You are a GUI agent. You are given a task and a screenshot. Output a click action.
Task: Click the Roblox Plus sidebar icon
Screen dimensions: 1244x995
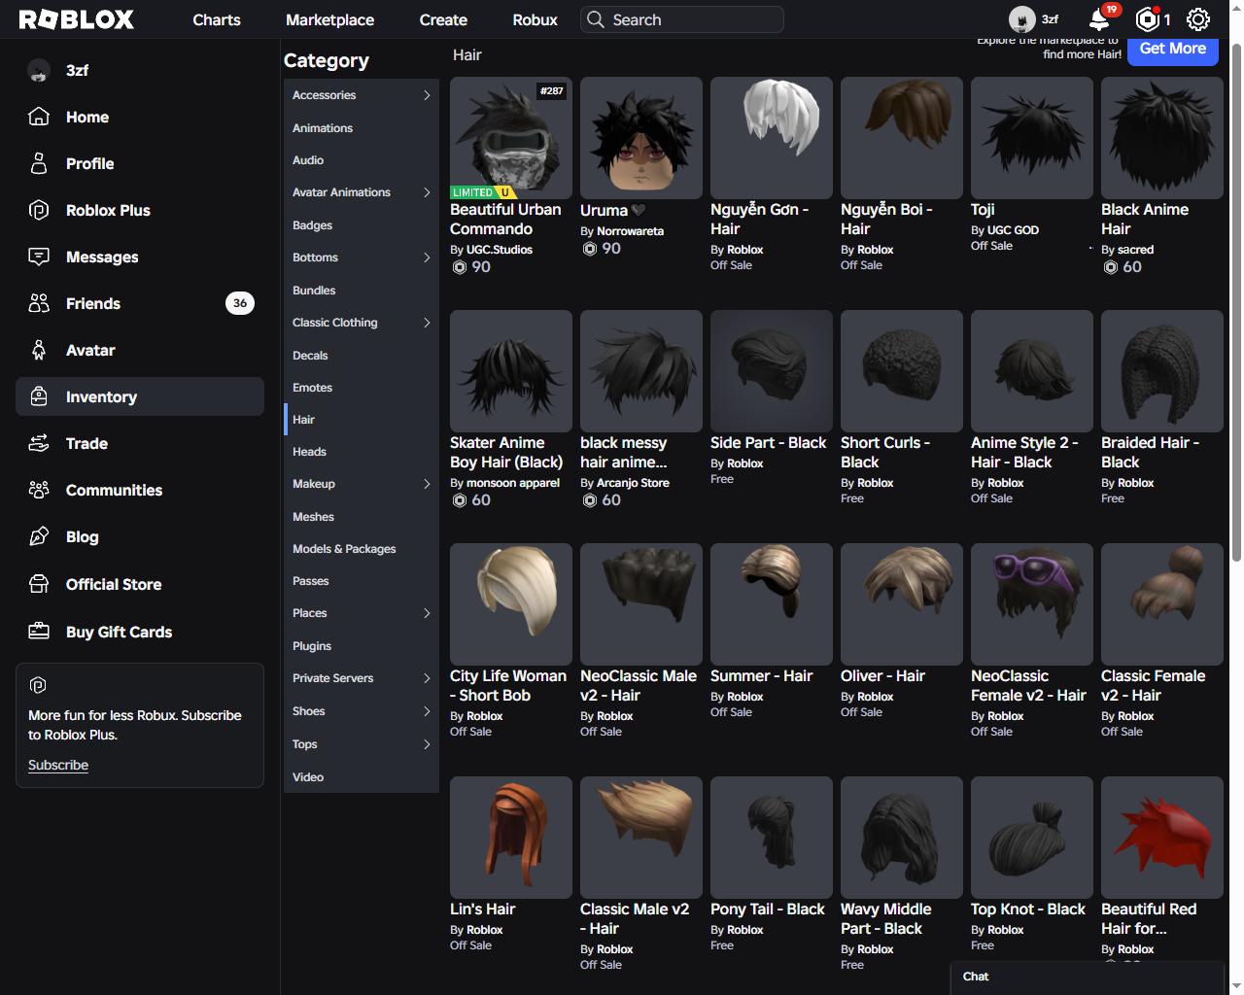coord(39,210)
